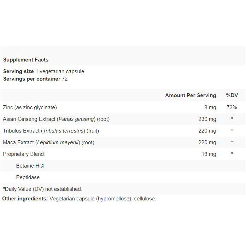Click the %DV column header
246x246 pixels.
pyautogui.click(x=232, y=95)
